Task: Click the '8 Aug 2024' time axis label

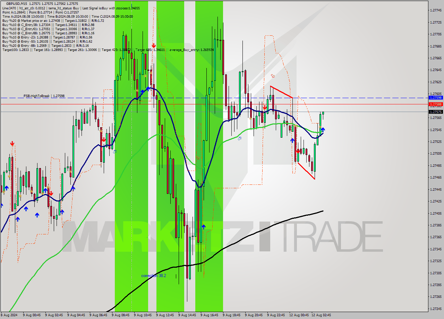Action: pyautogui.click(x=9, y=315)
